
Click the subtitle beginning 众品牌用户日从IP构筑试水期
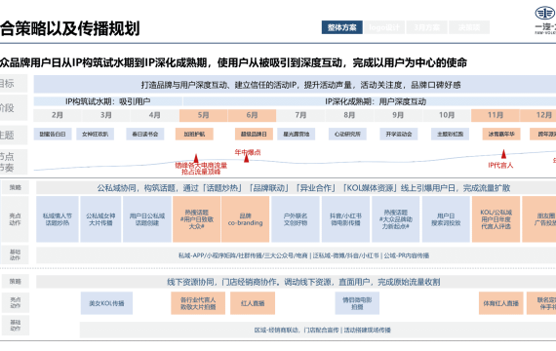pos(233,62)
